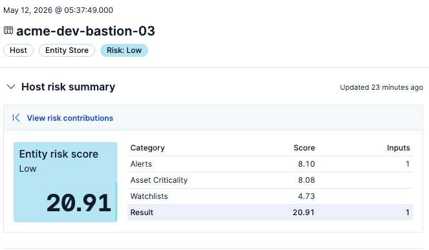Click the Watchlists score 4.73
This screenshot has width=429, height=250.
307,196
